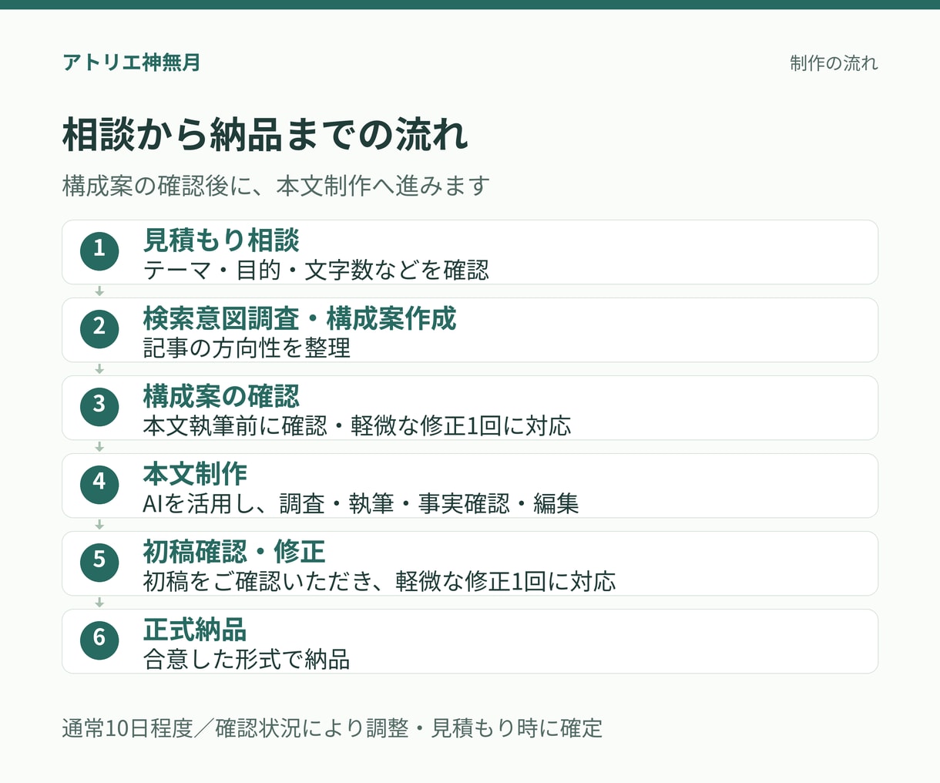Screen dimensions: 940x783
Task: Click the step 3 number circle
Action: tap(99, 406)
